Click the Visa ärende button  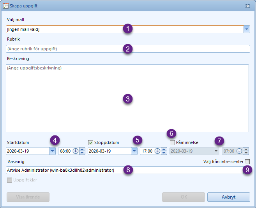pyautogui.click(x=28, y=197)
